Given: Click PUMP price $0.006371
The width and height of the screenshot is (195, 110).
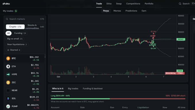Looking at the screenshot, I should [33, 105].
